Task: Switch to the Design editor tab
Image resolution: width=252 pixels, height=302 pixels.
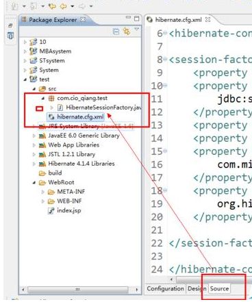Action: (197, 289)
